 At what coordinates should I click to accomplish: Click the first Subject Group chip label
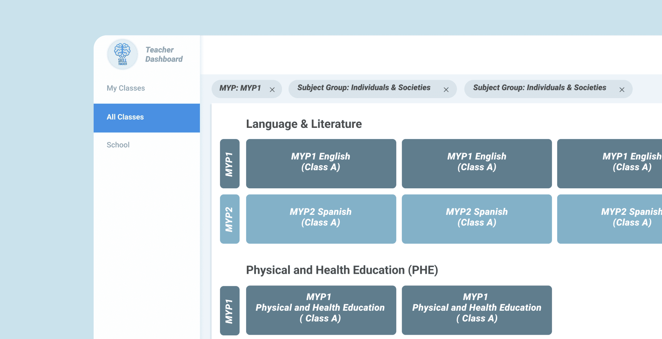364,88
